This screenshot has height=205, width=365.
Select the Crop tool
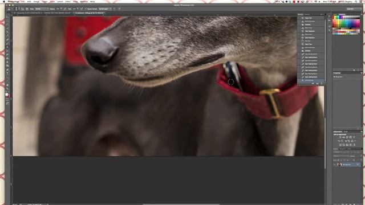7,32
